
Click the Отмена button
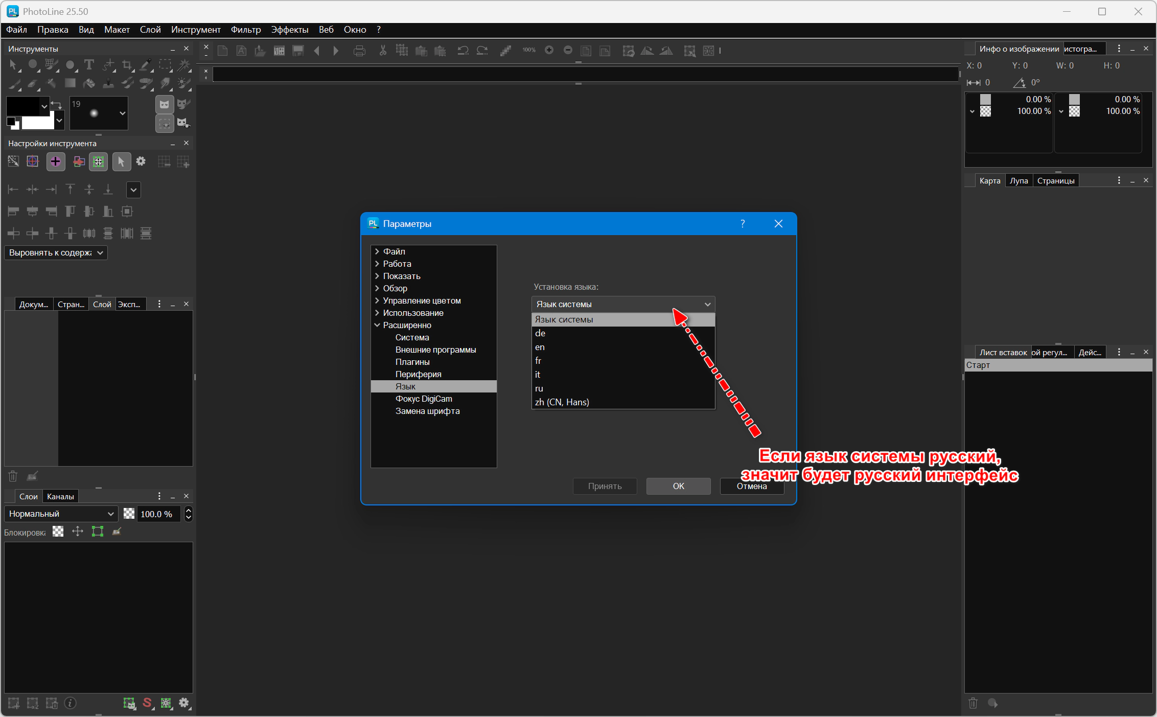pos(751,486)
